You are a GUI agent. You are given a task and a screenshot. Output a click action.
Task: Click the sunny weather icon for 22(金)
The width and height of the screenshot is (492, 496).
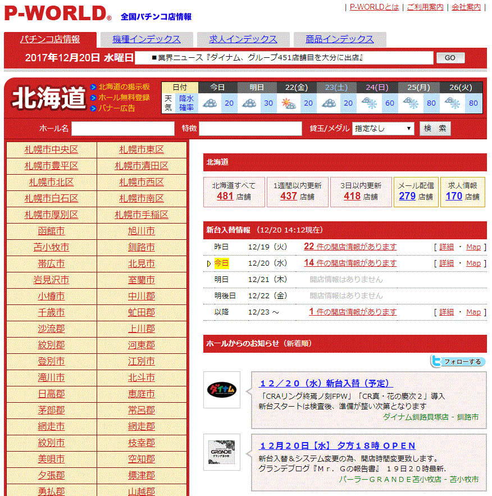point(289,103)
